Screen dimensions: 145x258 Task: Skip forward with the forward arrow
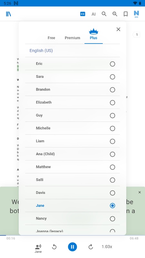click(x=91, y=247)
